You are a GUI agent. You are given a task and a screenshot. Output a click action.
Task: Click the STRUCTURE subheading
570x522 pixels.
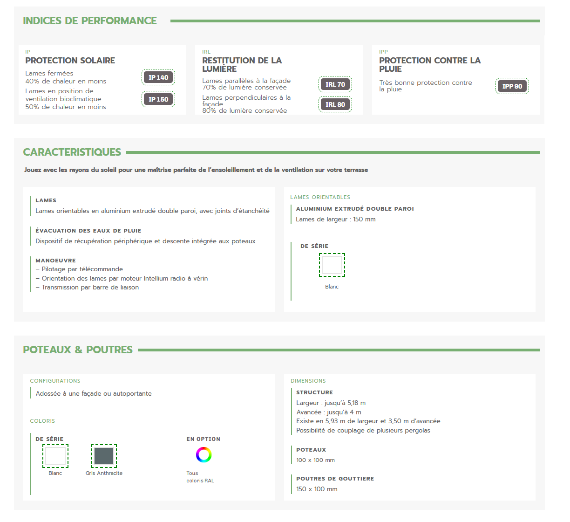coord(315,392)
